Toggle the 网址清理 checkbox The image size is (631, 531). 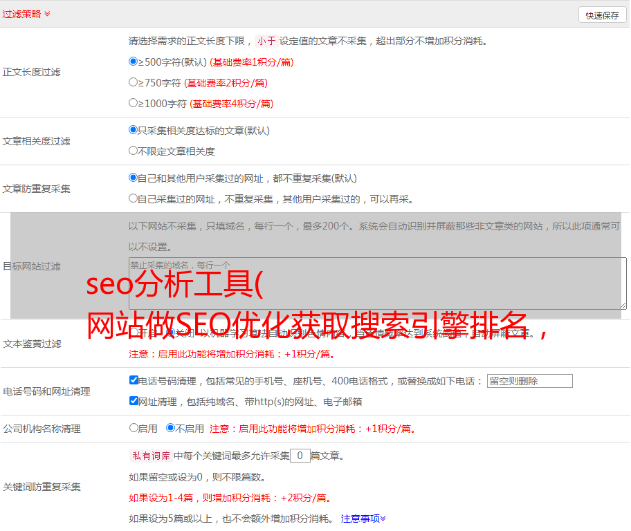click(x=134, y=401)
